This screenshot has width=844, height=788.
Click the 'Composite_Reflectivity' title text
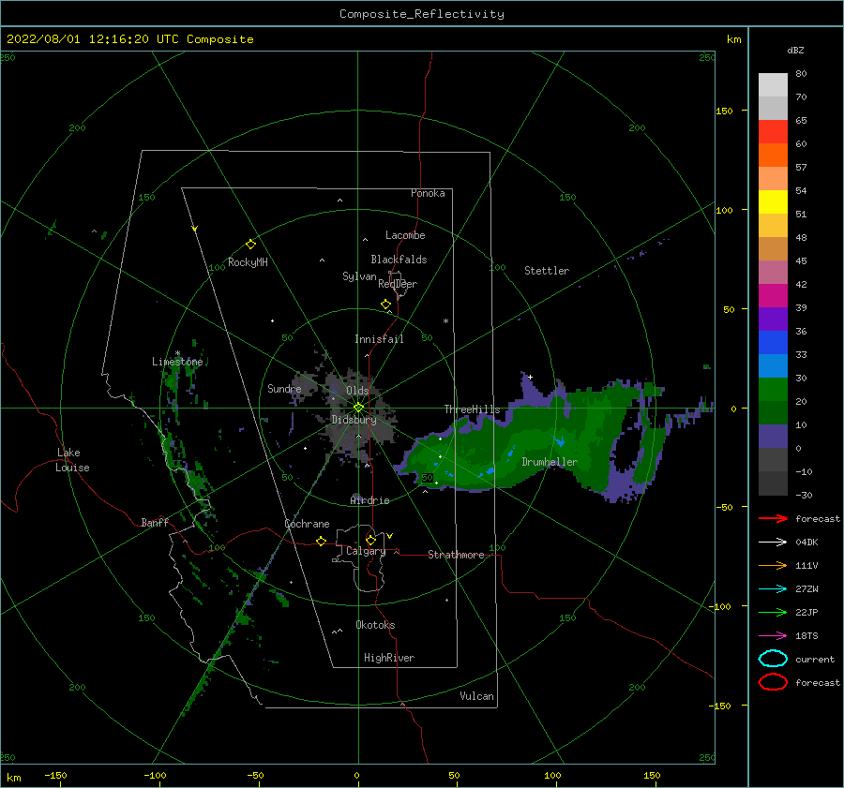421,14
